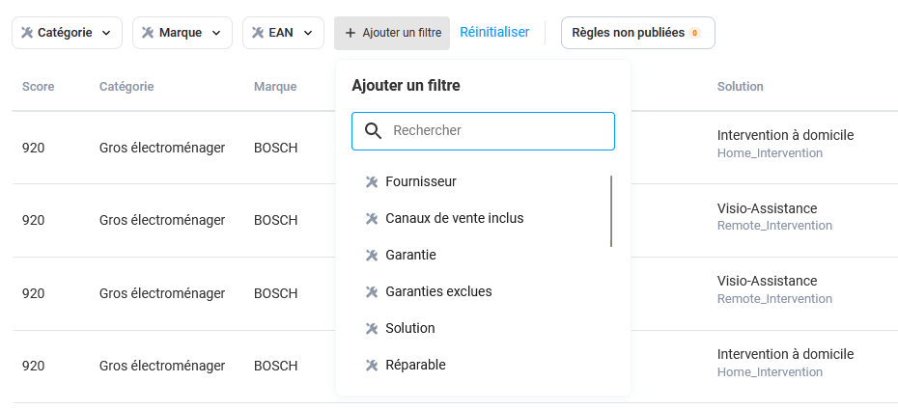This screenshot has height=410, width=898.
Task: Click the filter list scrollbar
Action: [611, 211]
